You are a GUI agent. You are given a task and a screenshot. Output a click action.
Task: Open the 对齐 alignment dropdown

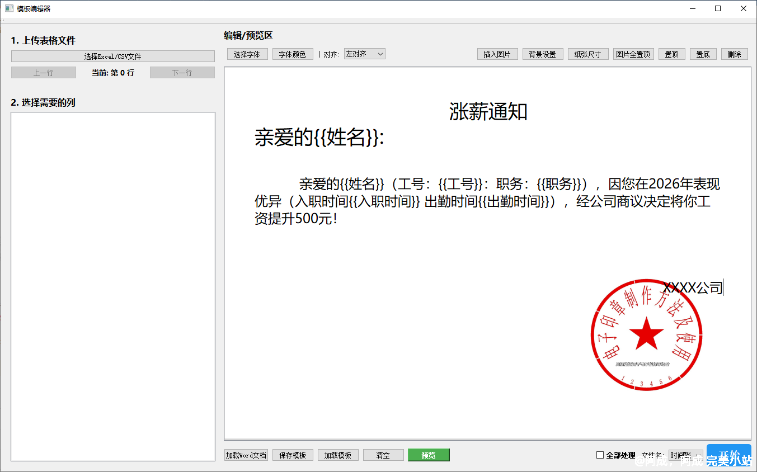364,54
